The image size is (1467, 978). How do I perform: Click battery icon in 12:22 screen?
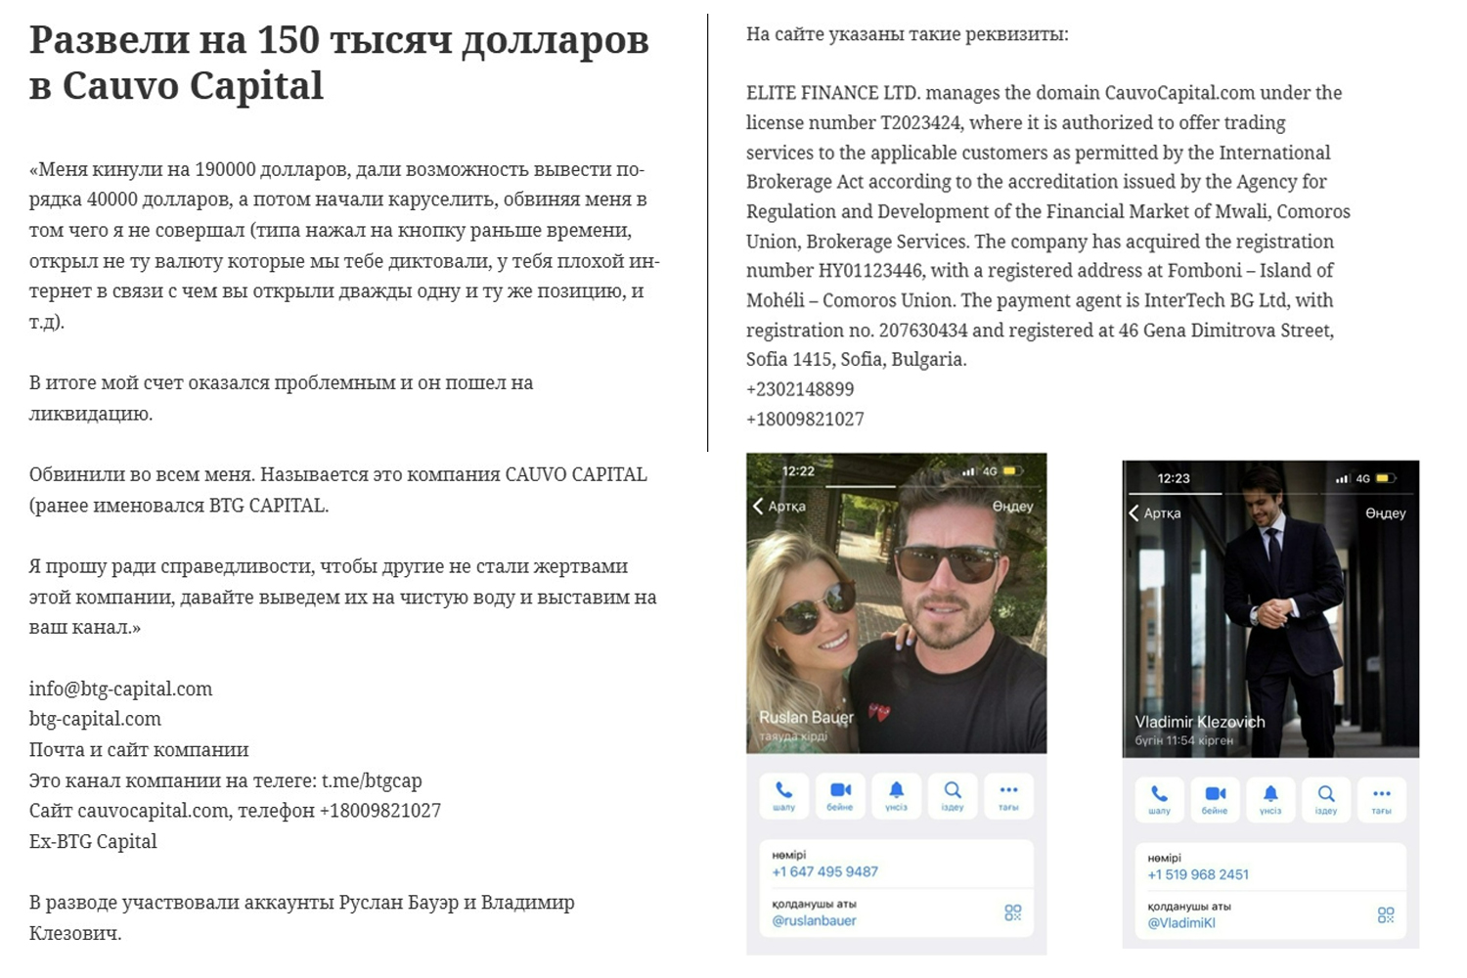click(x=1013, y=471)
